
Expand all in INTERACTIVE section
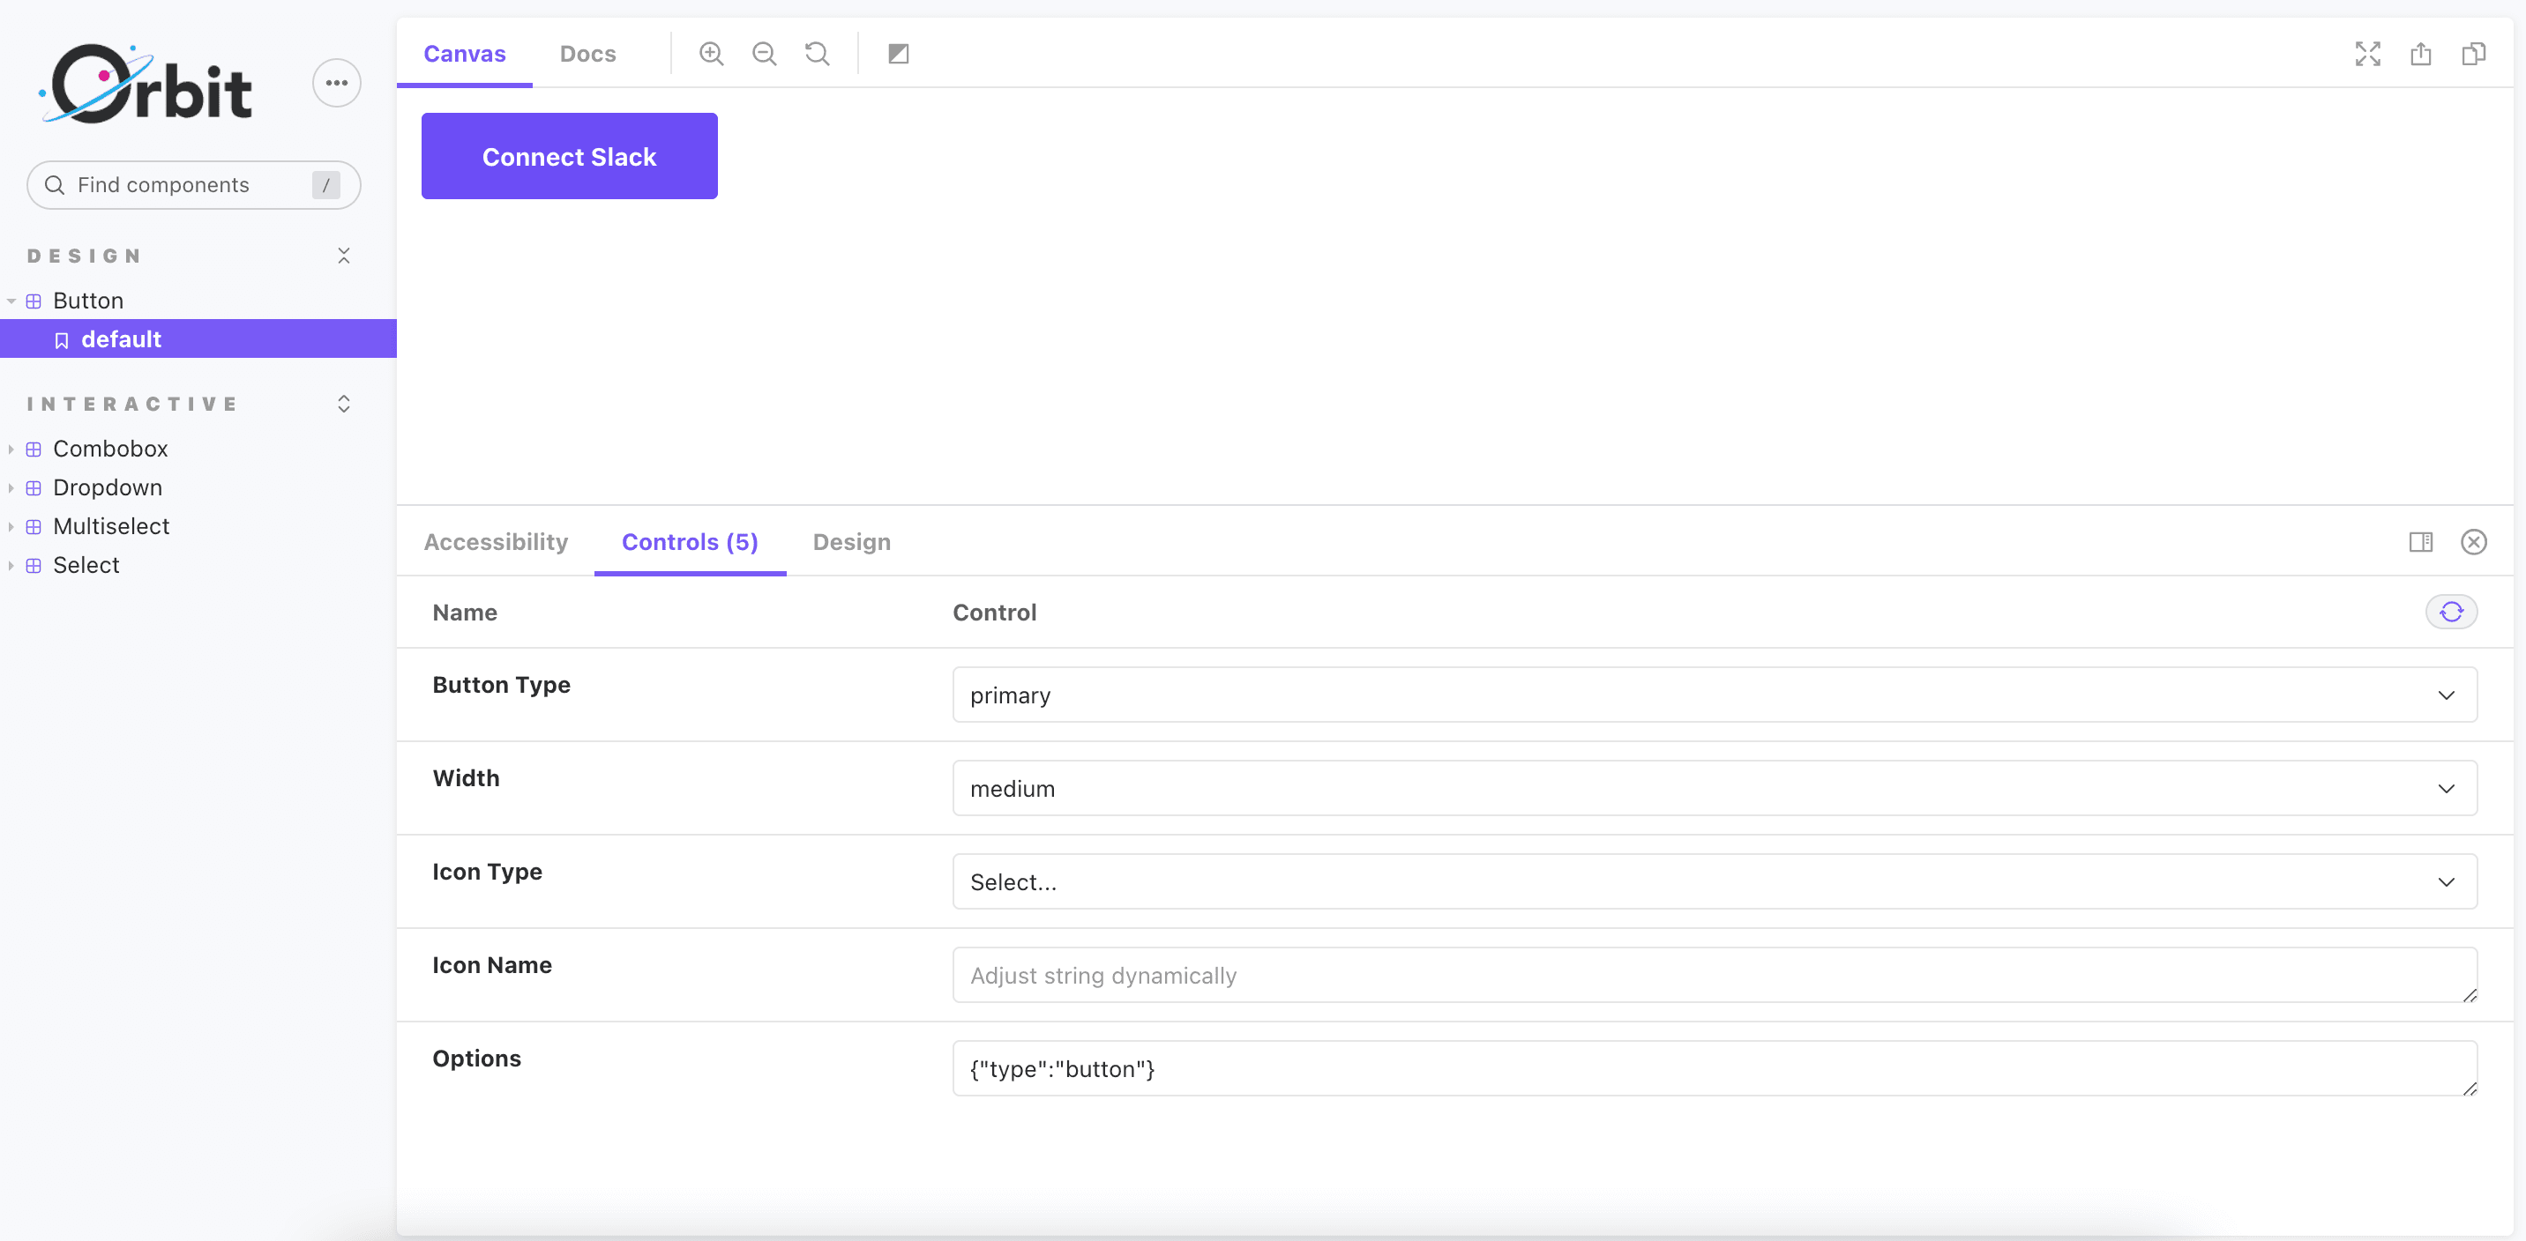pos(343,404)
